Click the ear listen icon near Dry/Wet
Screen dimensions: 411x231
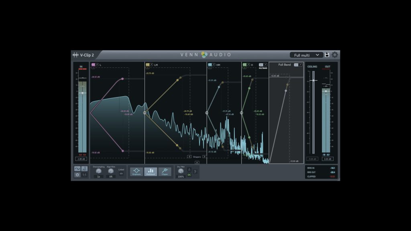[x=195, y=172]
